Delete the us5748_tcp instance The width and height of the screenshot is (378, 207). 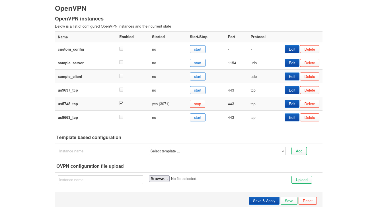(310, 104)
